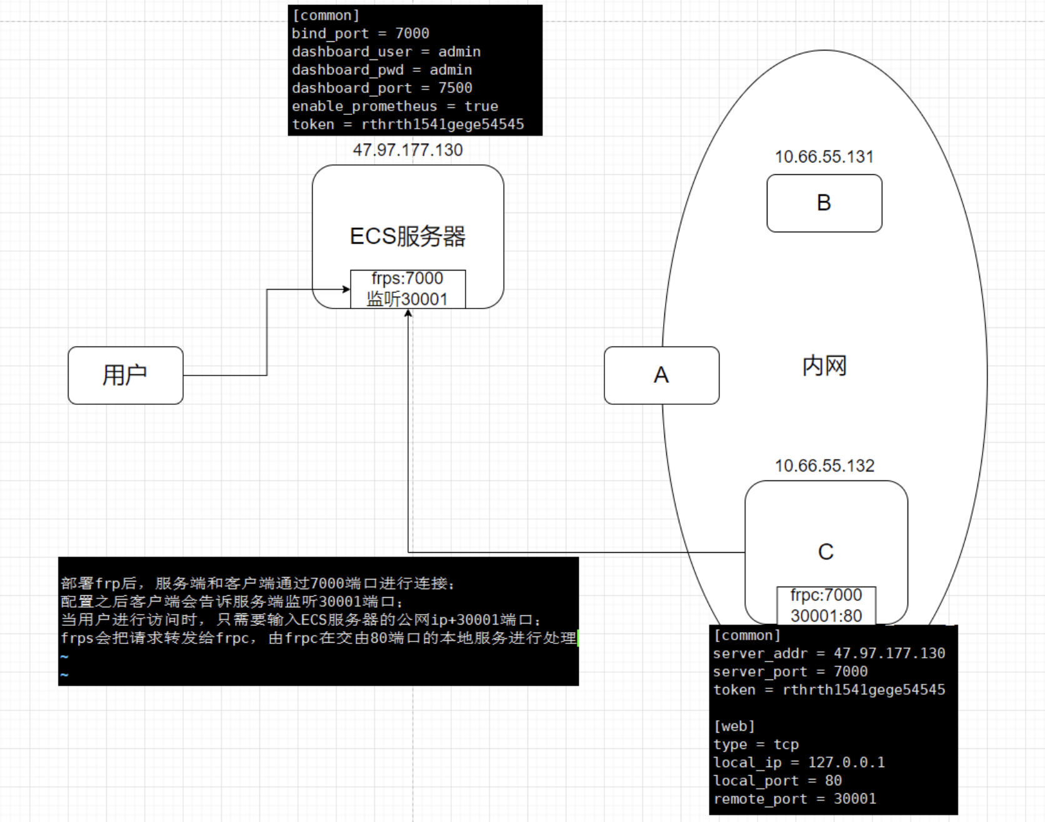Select the 47.97.177.130 IP label
Viewport: 1045px width, 822px height.
[x=407, y=150]
